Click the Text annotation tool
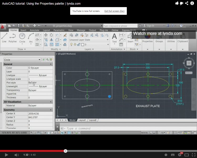Screen dimensions: 197x158 (x=115, y=37)
